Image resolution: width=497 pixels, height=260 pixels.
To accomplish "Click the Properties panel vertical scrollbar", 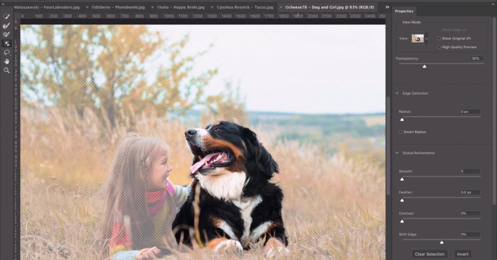I will click(x=495, y=112).
